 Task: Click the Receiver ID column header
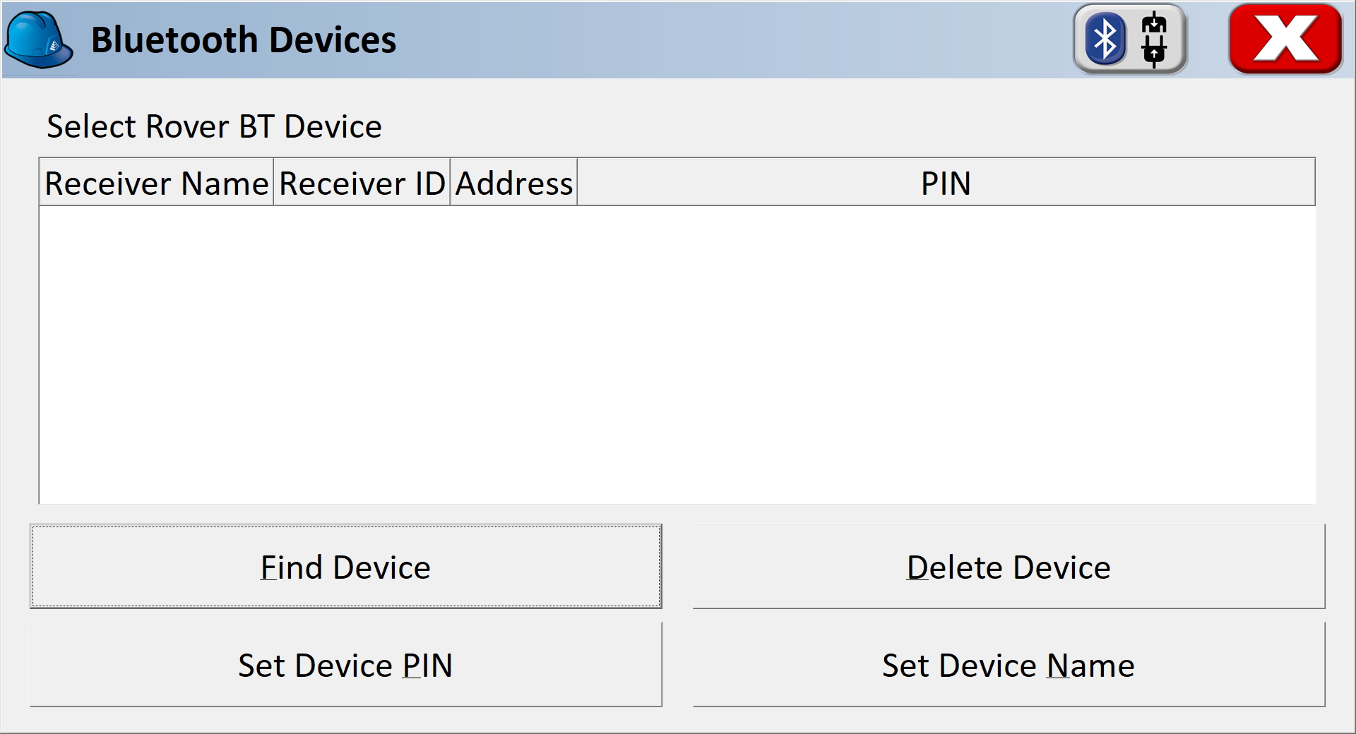point(361,182)
